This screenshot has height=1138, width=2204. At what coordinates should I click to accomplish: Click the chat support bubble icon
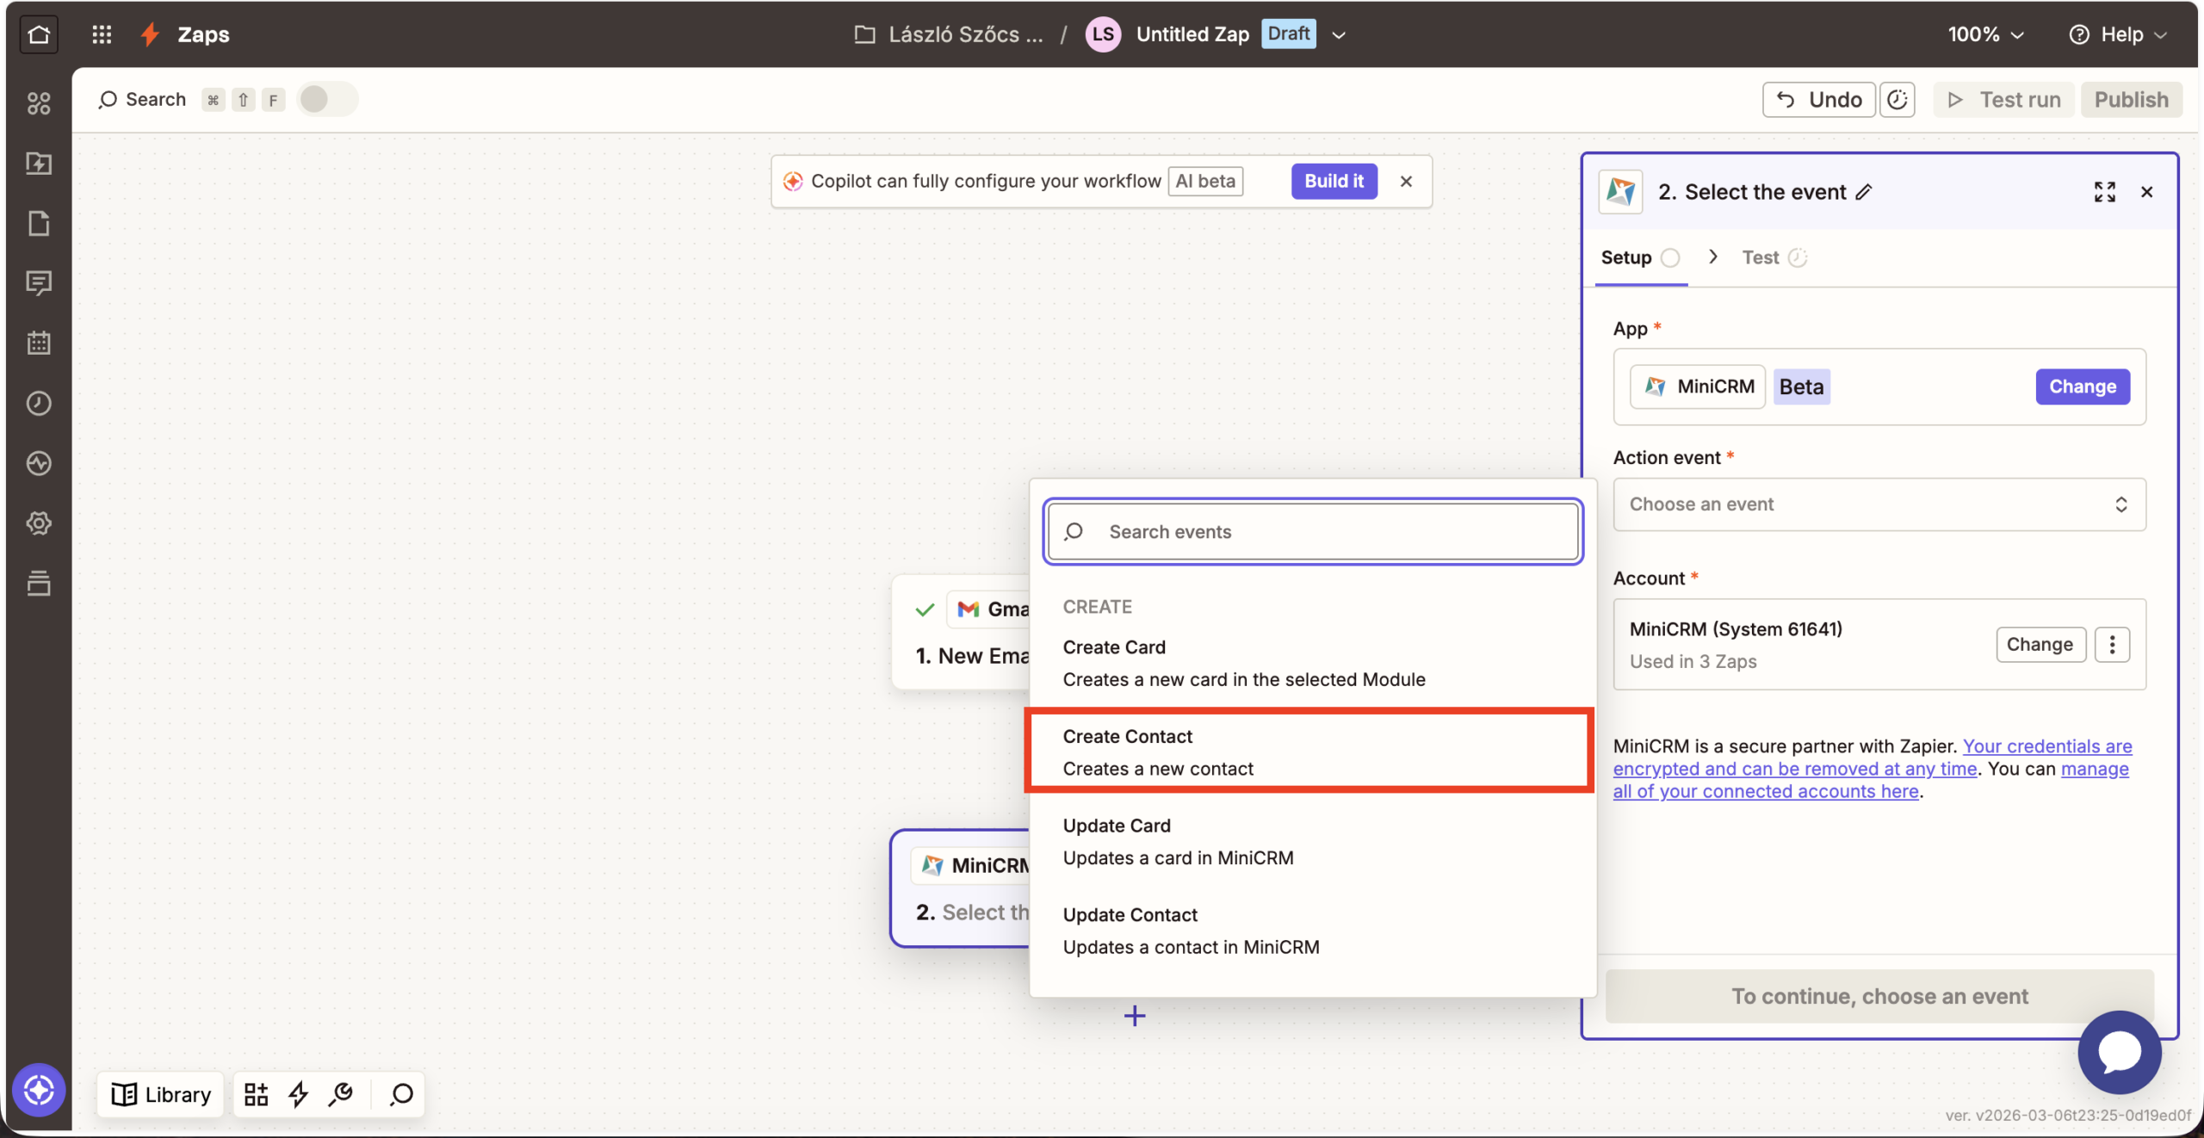coord(2119,1052)
